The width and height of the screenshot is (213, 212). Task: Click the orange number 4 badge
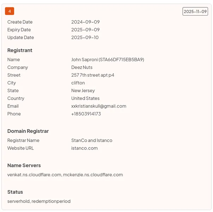(x=10, y=11)
